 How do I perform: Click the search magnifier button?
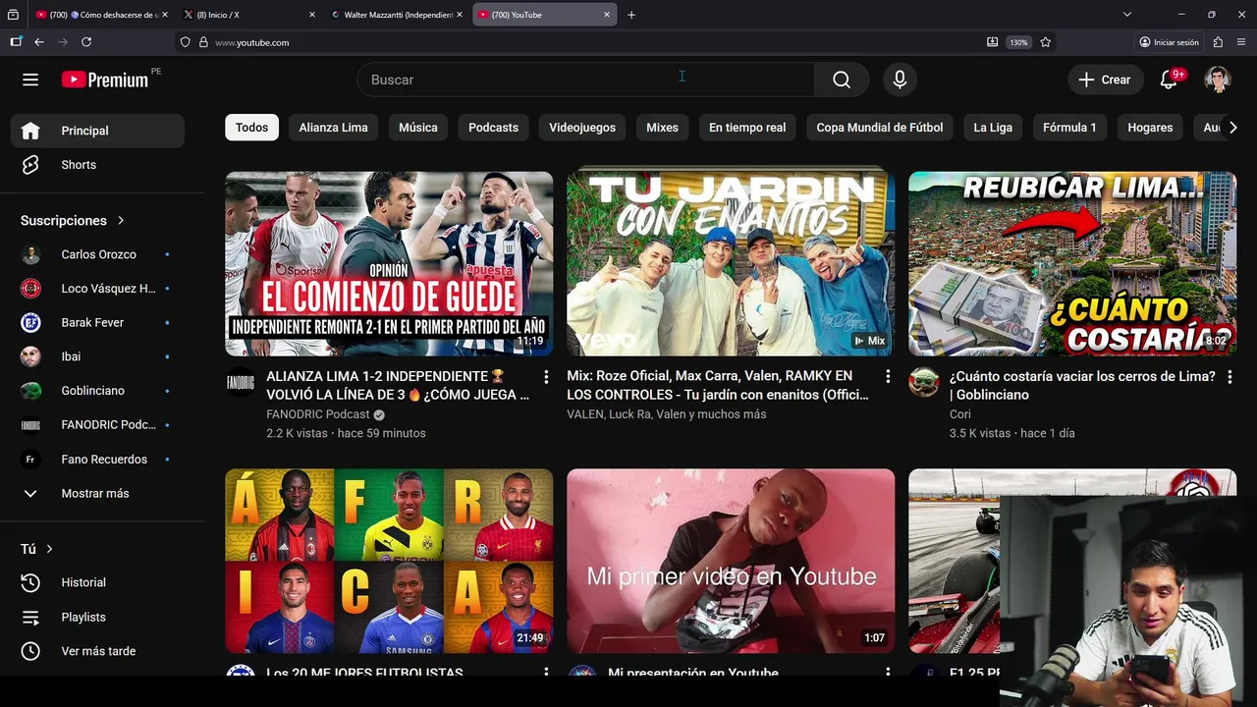(842, 80)
